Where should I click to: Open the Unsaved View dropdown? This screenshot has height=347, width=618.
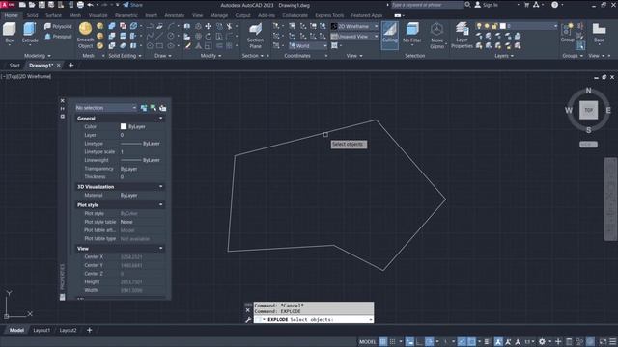pyautogui.click(x=354, y=37)
